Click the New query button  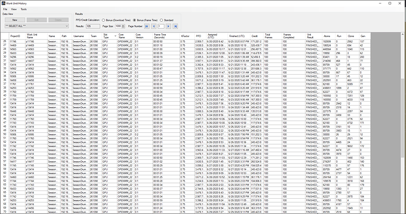[15, 20]
